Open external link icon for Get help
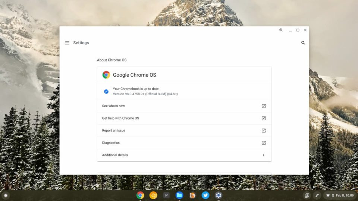358x201 pixels. [264, 118]
